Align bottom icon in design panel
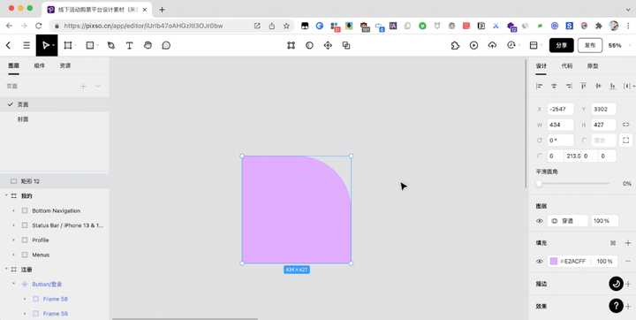The image size is (636, 320). pos(612,86)
